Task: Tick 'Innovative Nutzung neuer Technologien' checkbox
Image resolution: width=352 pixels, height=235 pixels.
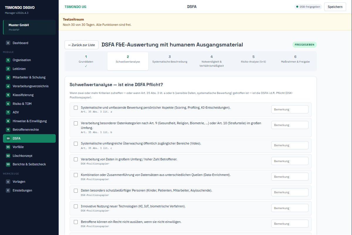Action: pos(76,206)
